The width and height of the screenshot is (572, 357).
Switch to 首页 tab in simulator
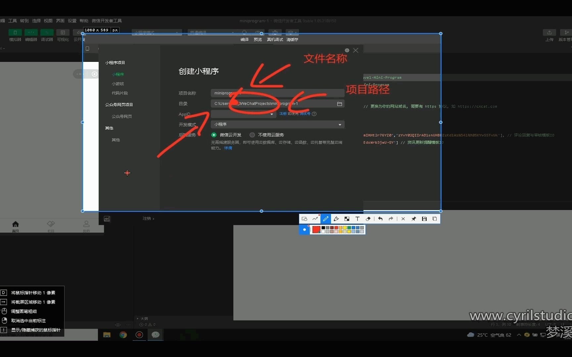[16, 226]
